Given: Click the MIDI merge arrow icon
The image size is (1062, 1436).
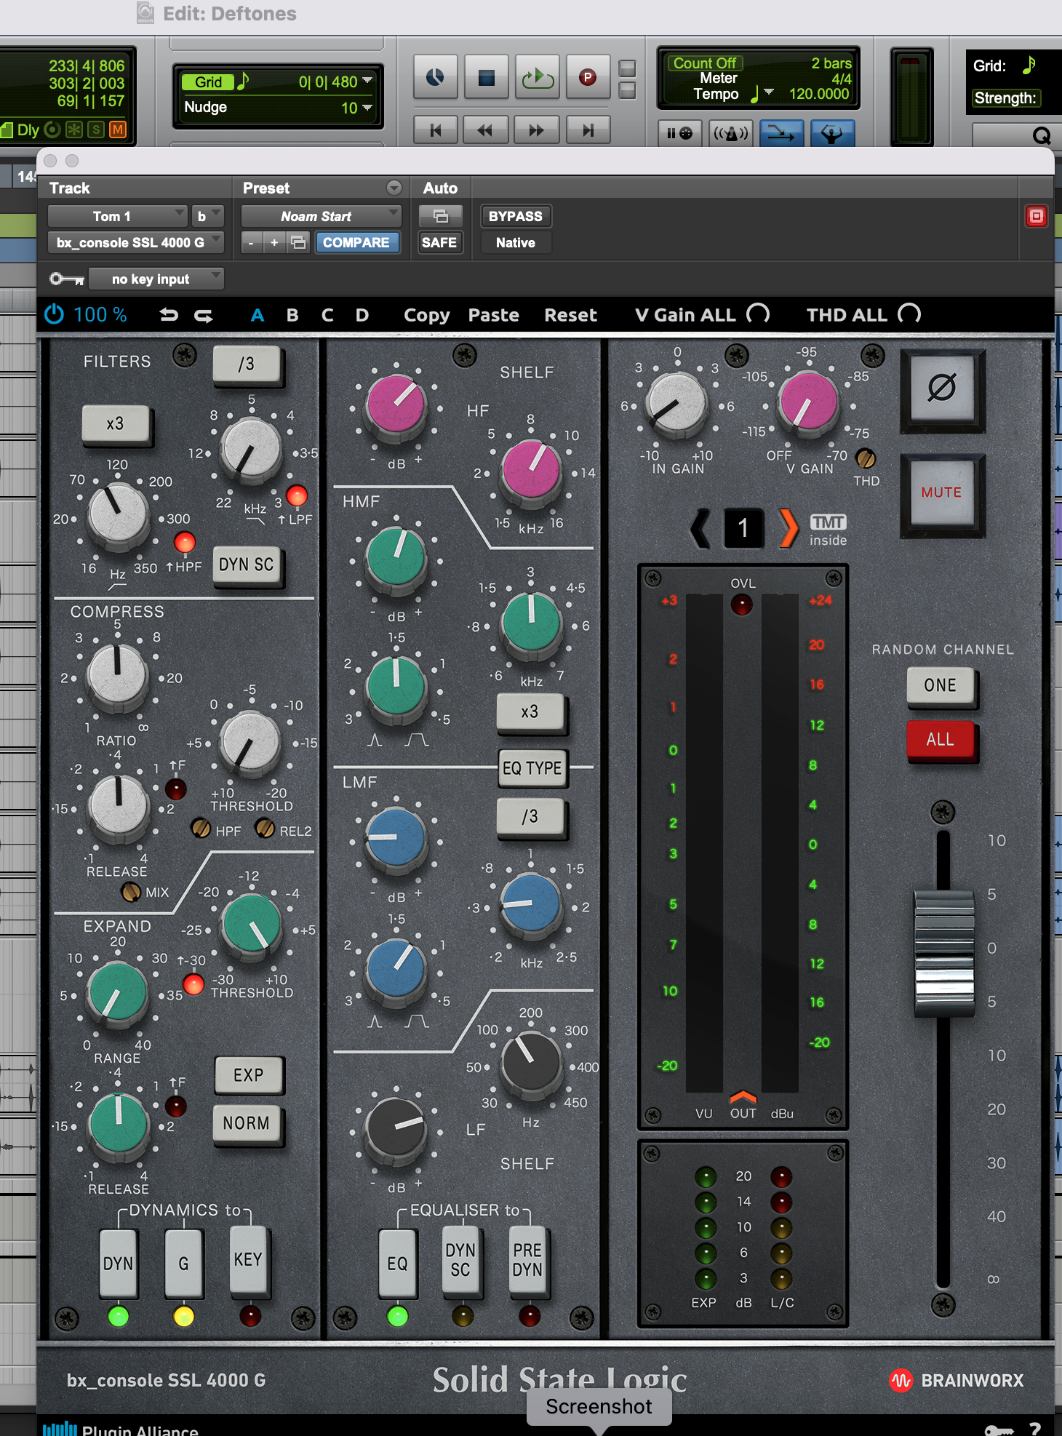Looking at the screenshot, I should pyautogui.click(x=781, y=134).
